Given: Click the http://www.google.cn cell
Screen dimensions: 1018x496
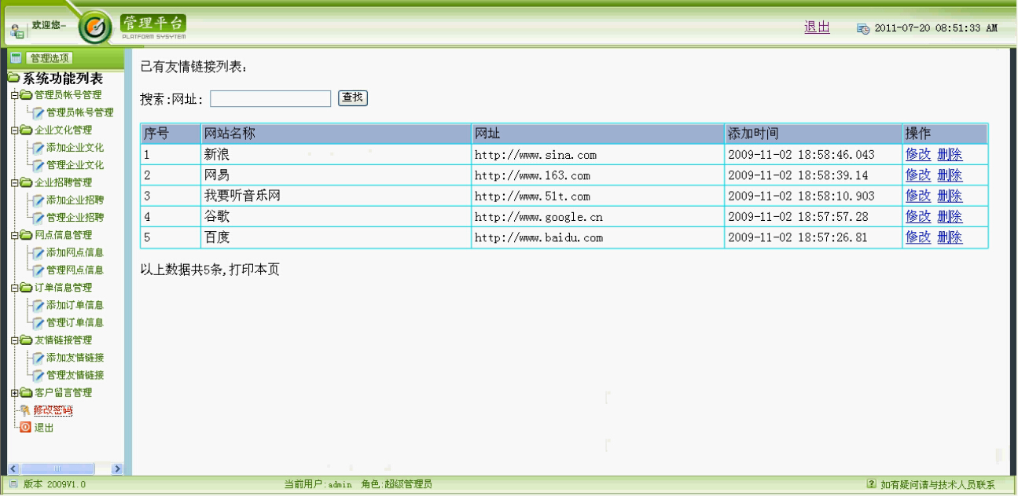Looking at the screenshot, I should pyautogui.click(x=597, y=217).
